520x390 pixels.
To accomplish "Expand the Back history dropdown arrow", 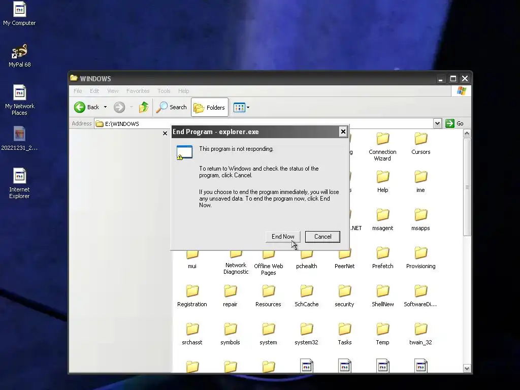I will tap(106, 107).
